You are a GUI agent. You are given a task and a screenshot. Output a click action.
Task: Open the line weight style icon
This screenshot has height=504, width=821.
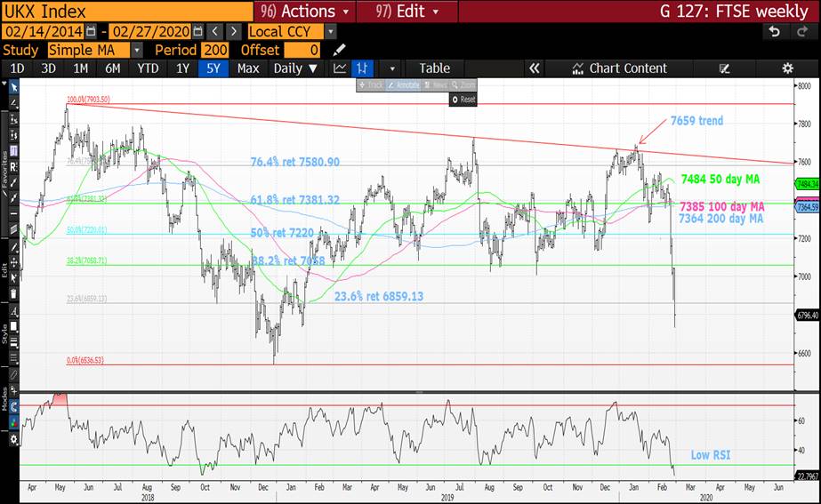tap(14, 342)
